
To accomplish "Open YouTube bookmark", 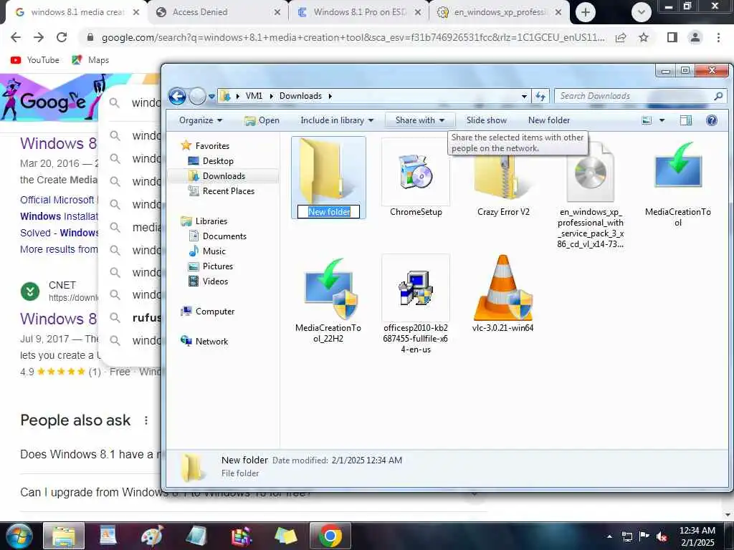I will [x=35, y=60].
